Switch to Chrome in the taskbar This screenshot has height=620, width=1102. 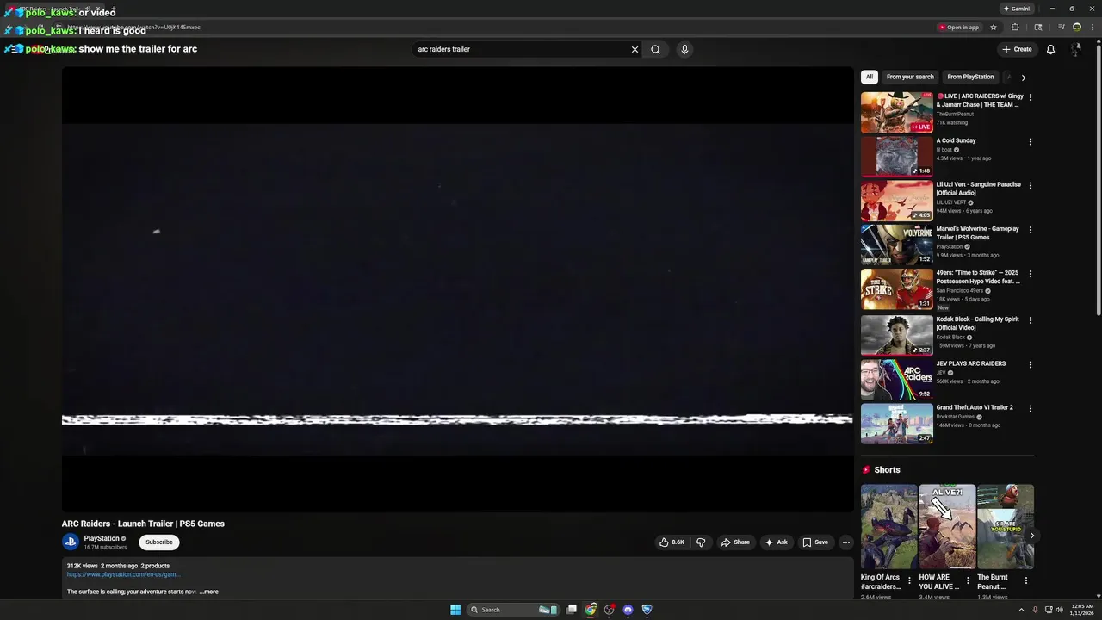click(591, 610)
